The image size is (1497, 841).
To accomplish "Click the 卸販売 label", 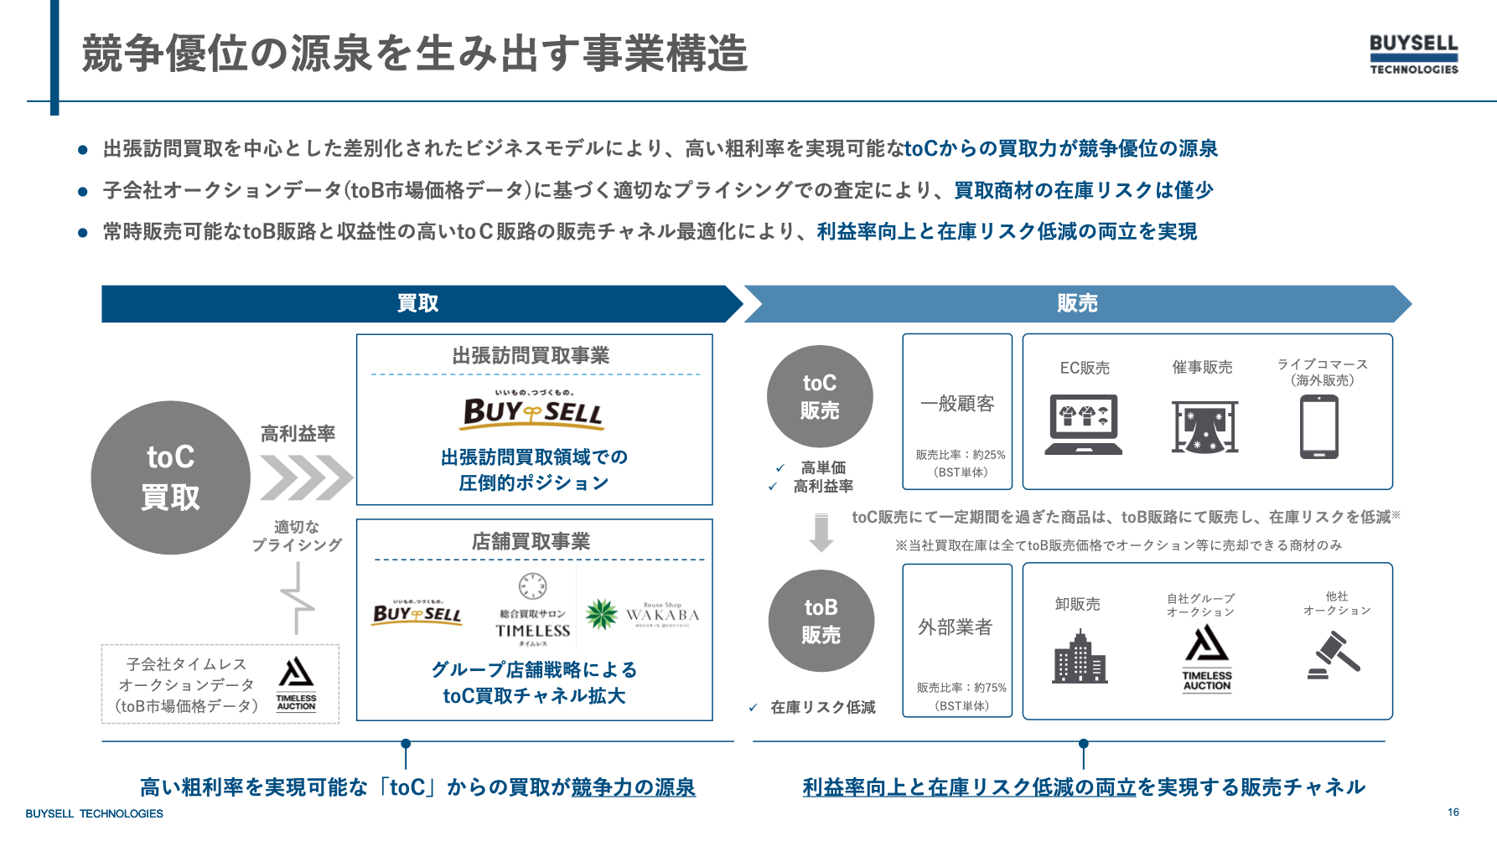I will coord(1078,604).
